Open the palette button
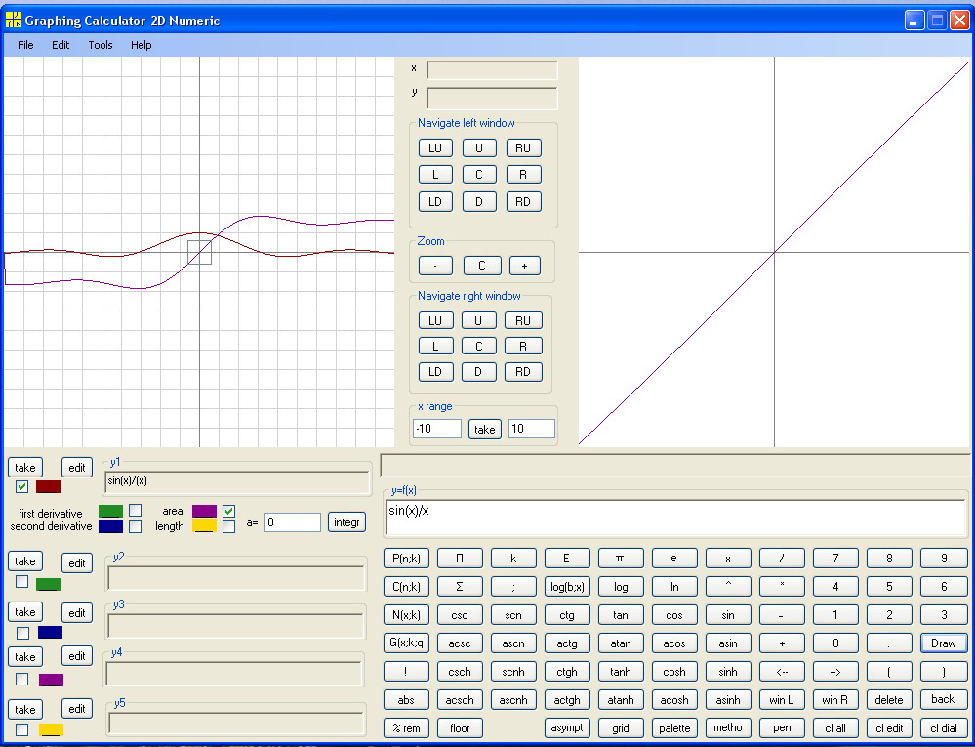Viewport: 975px width, 747px height. (x=674, y=727)
